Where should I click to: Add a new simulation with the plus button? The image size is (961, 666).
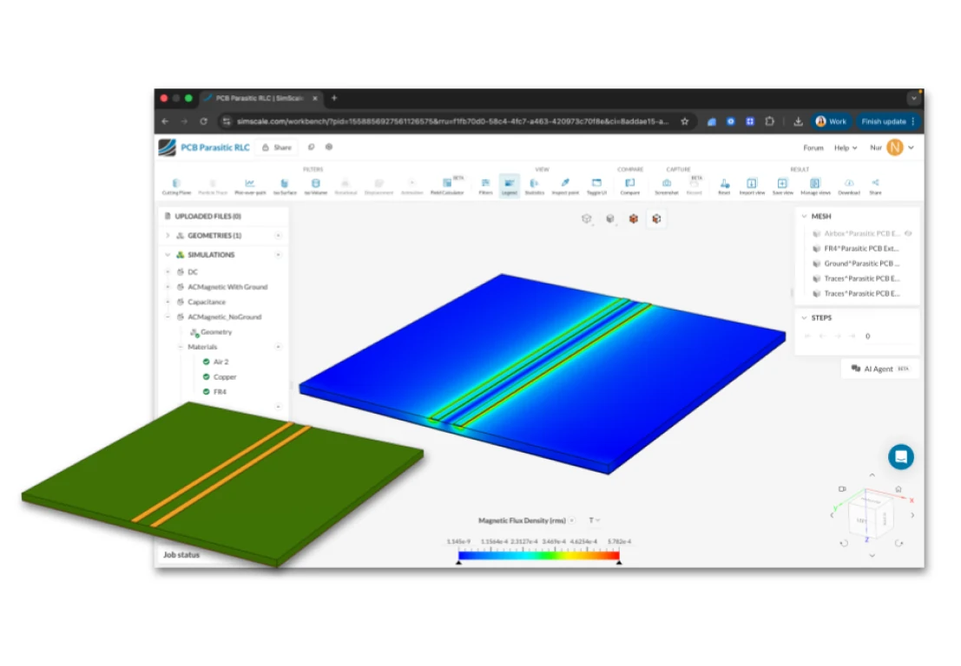point(279,255)
